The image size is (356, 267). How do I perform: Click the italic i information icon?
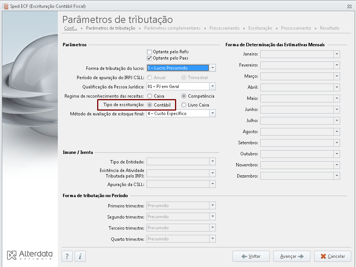pyautogui.click(x=80, y=256)
